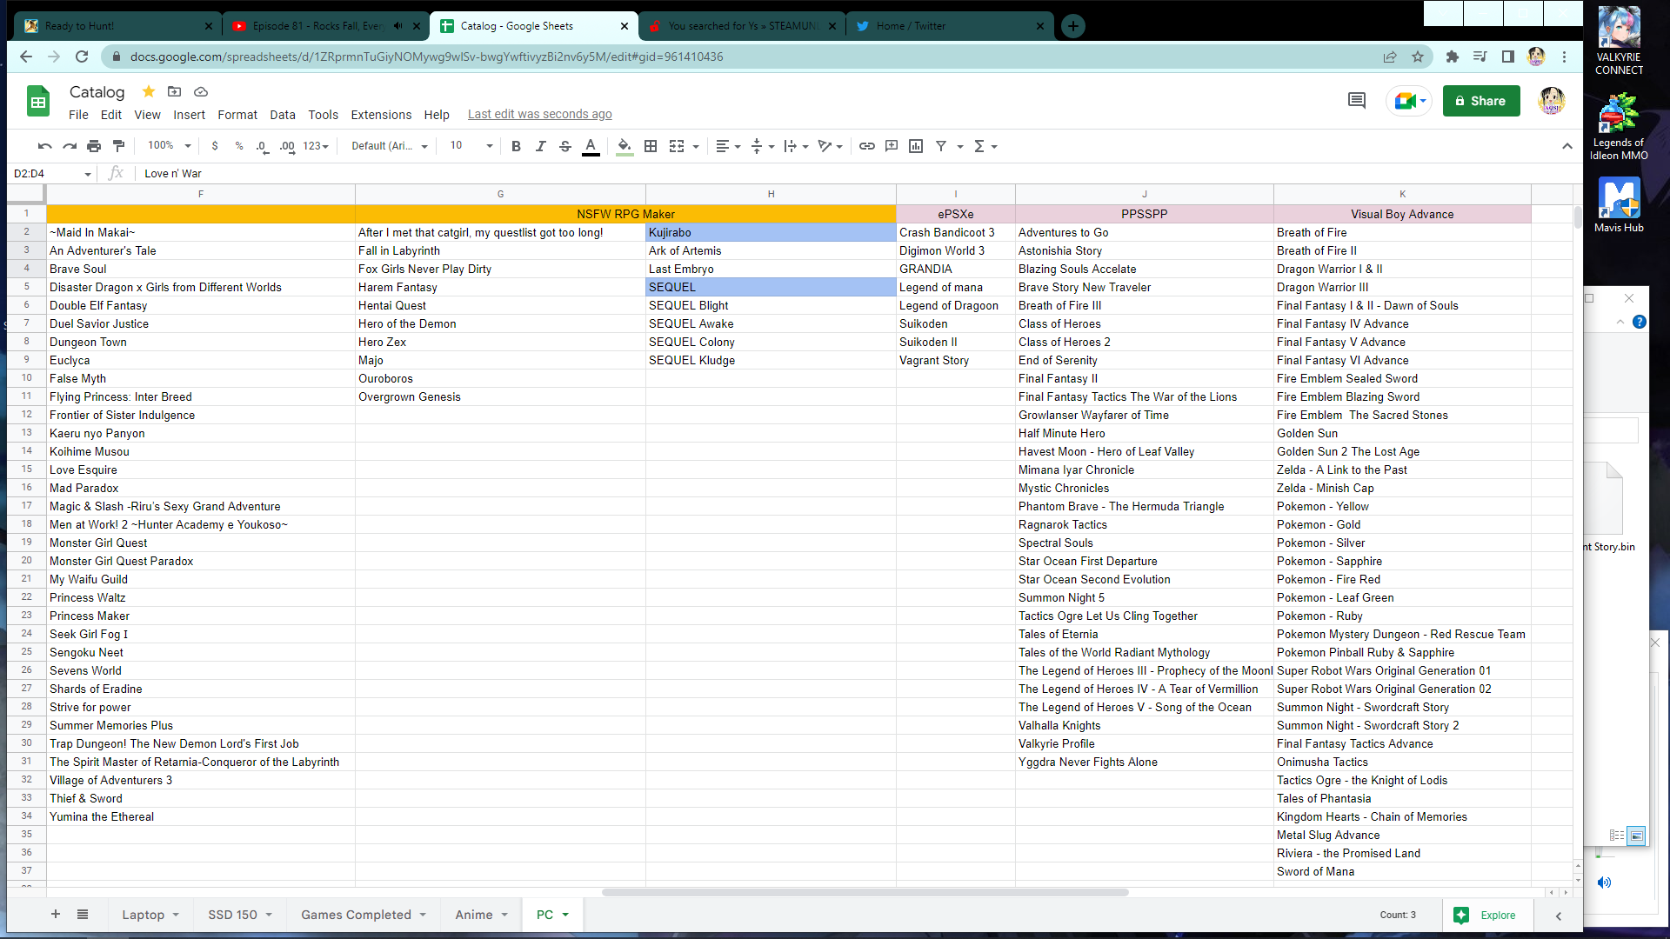Click the insert comment icon
This screenshot has height=939, width=1670.
point(891,146)
